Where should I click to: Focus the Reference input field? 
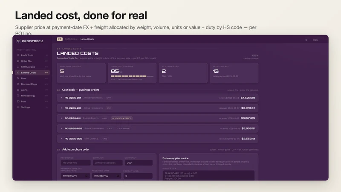tap(75, 163)
